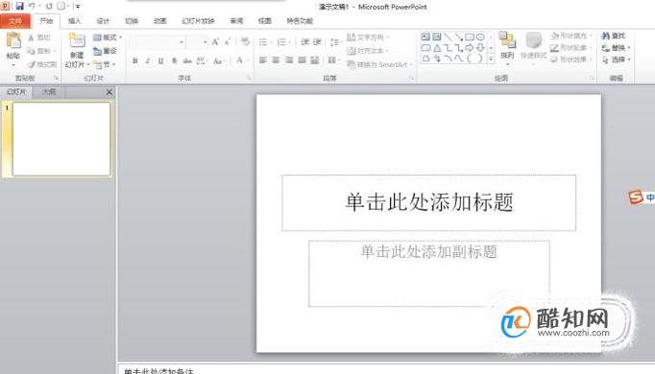Open the font size combo box
This screenshot has height=374, width=655.
197,42
